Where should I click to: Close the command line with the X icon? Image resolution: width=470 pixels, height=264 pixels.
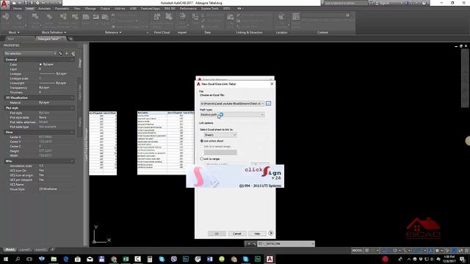248,244
